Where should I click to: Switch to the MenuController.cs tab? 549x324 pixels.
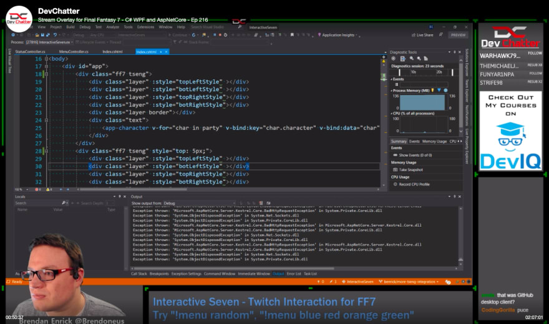tap(74, 51)
